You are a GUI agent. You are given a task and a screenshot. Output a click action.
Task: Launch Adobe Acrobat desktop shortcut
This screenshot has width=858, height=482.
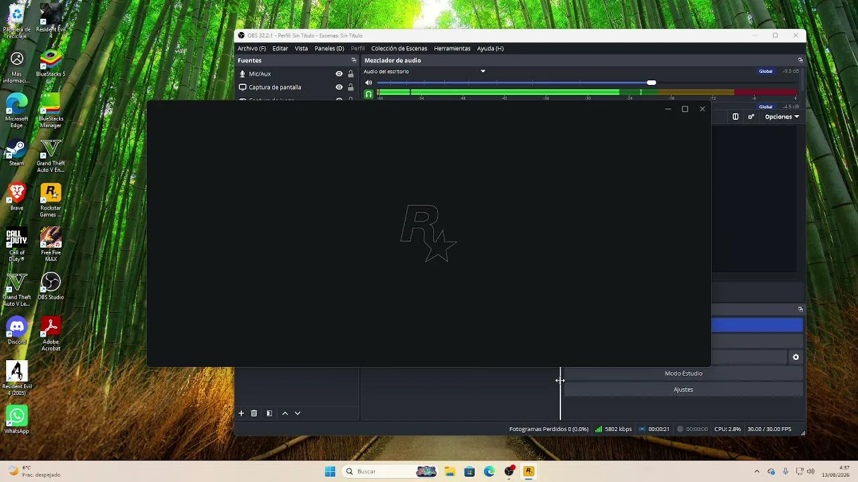tap(51, 335)
